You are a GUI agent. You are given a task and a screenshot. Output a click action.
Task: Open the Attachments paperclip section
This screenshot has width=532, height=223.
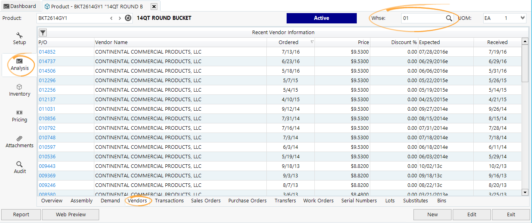click(19, 142)
